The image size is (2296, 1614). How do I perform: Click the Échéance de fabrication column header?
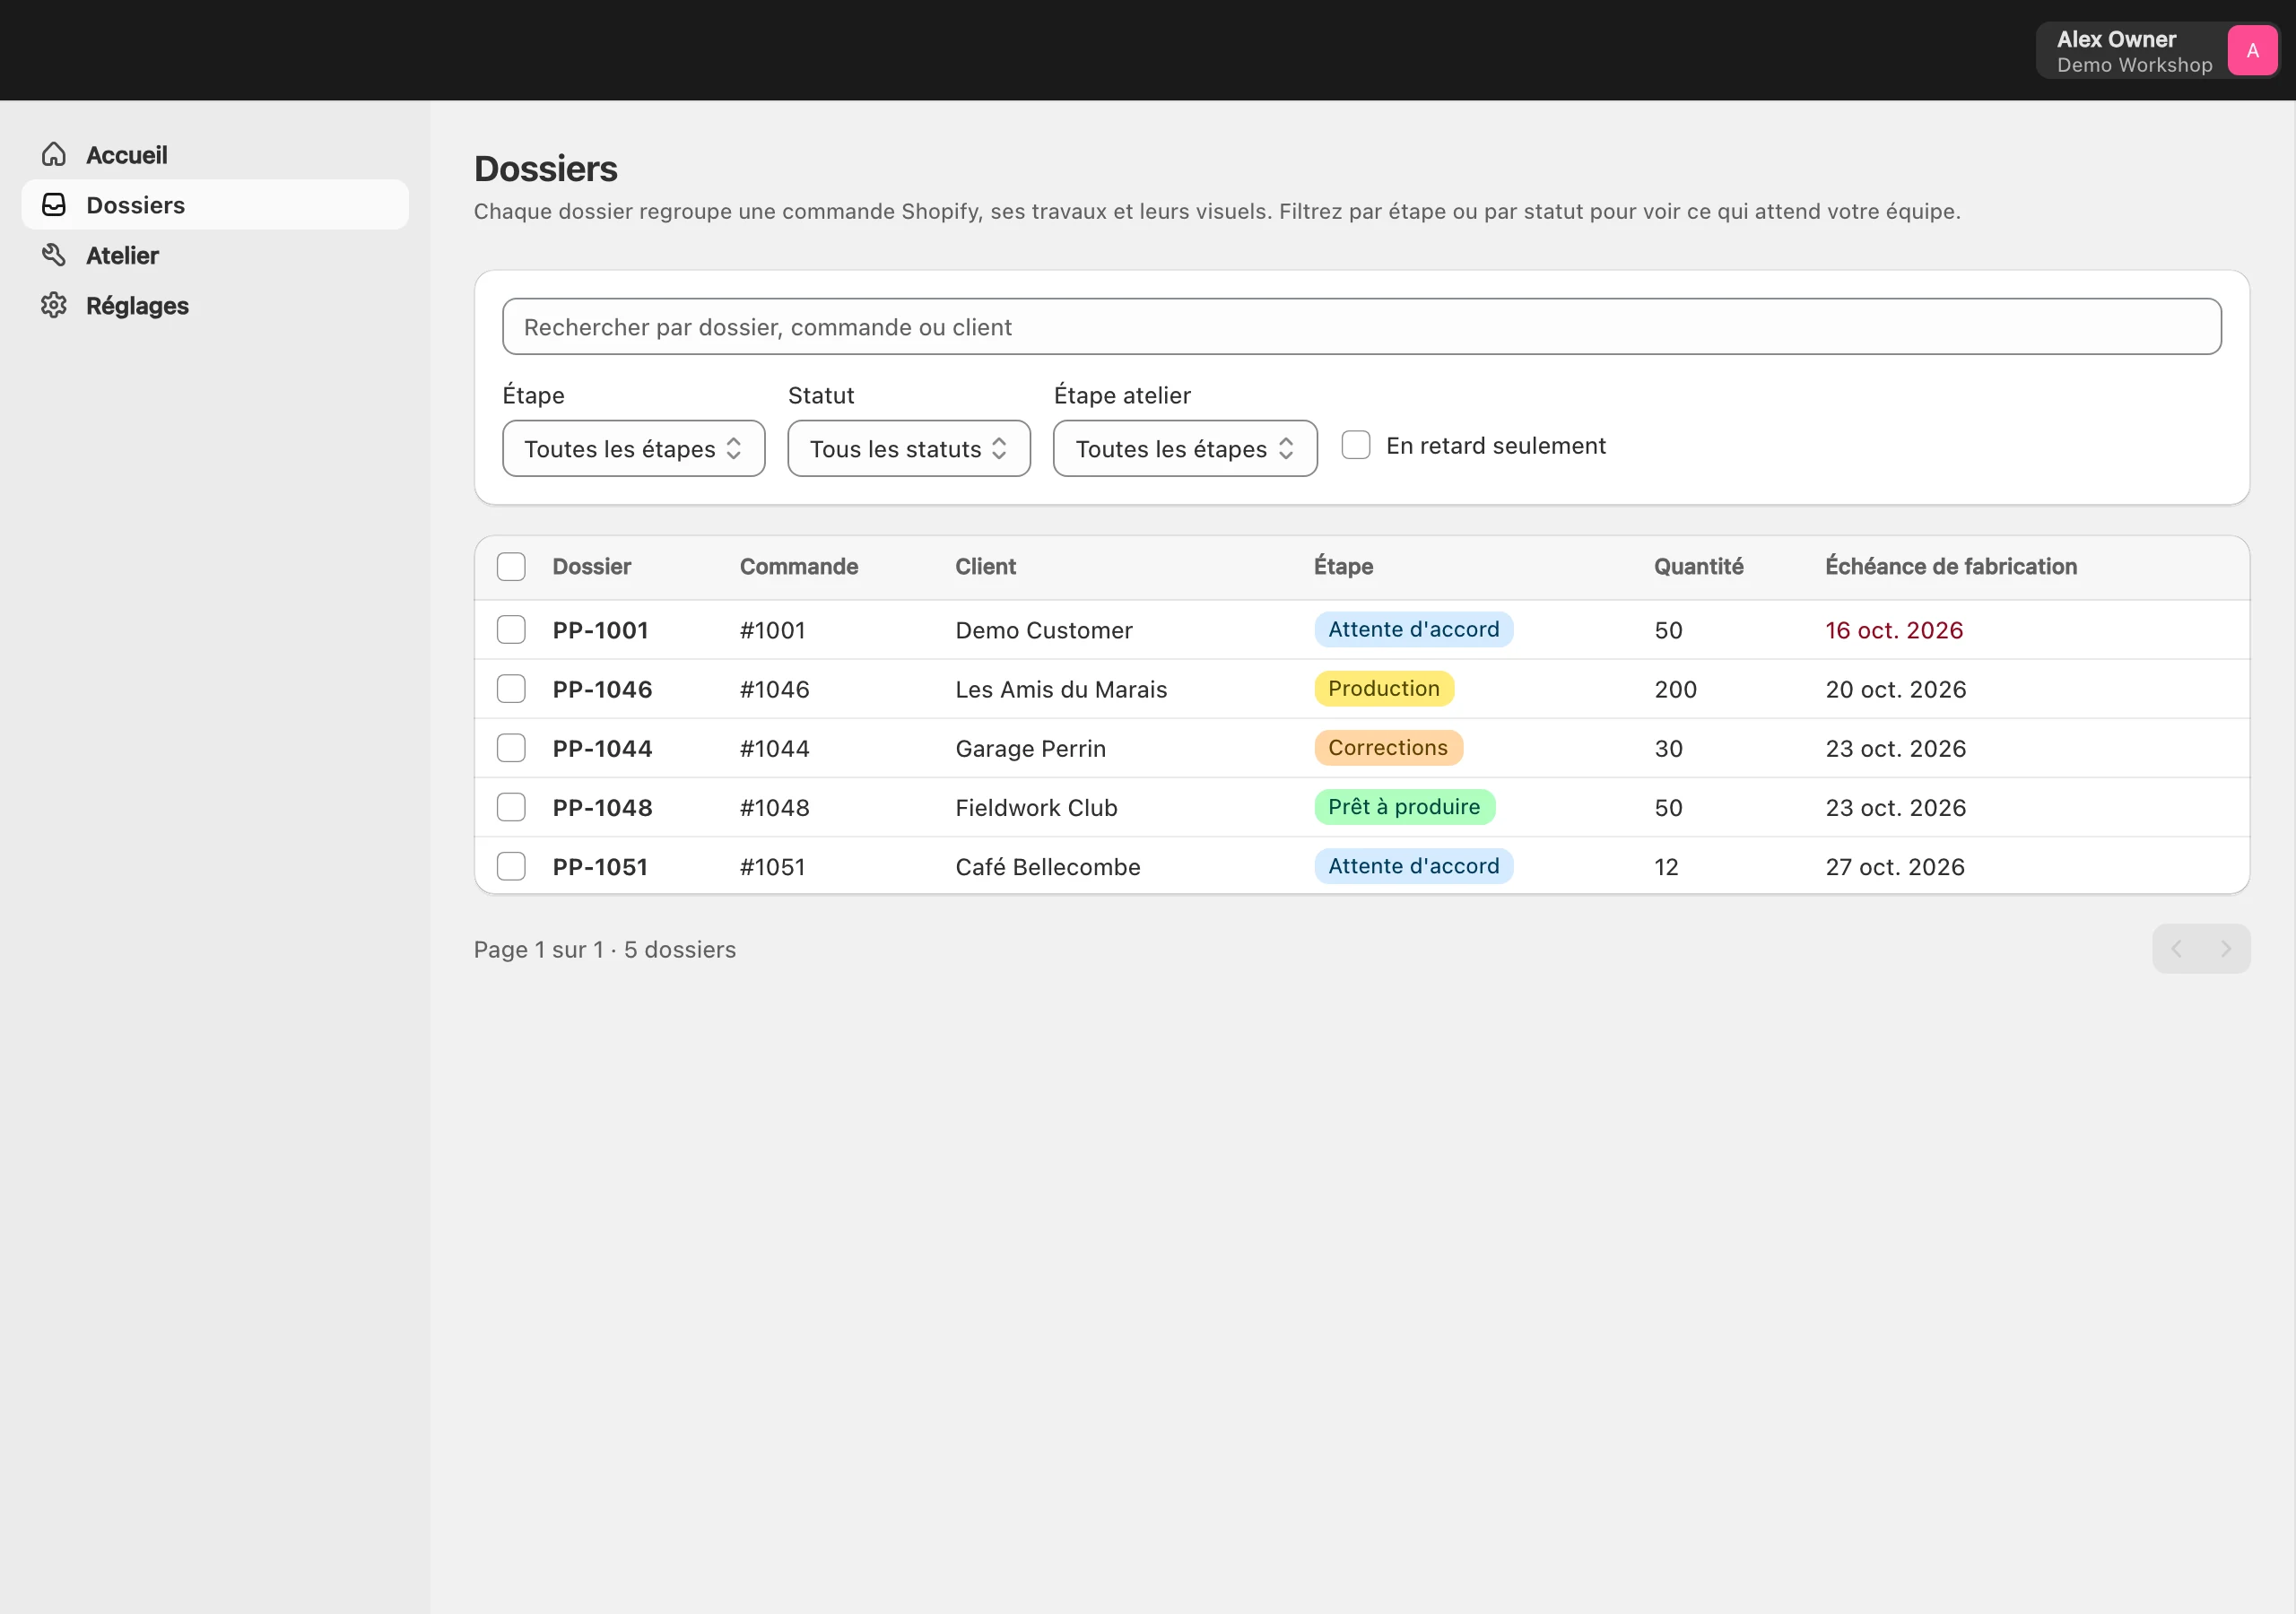coord(1950,566)
